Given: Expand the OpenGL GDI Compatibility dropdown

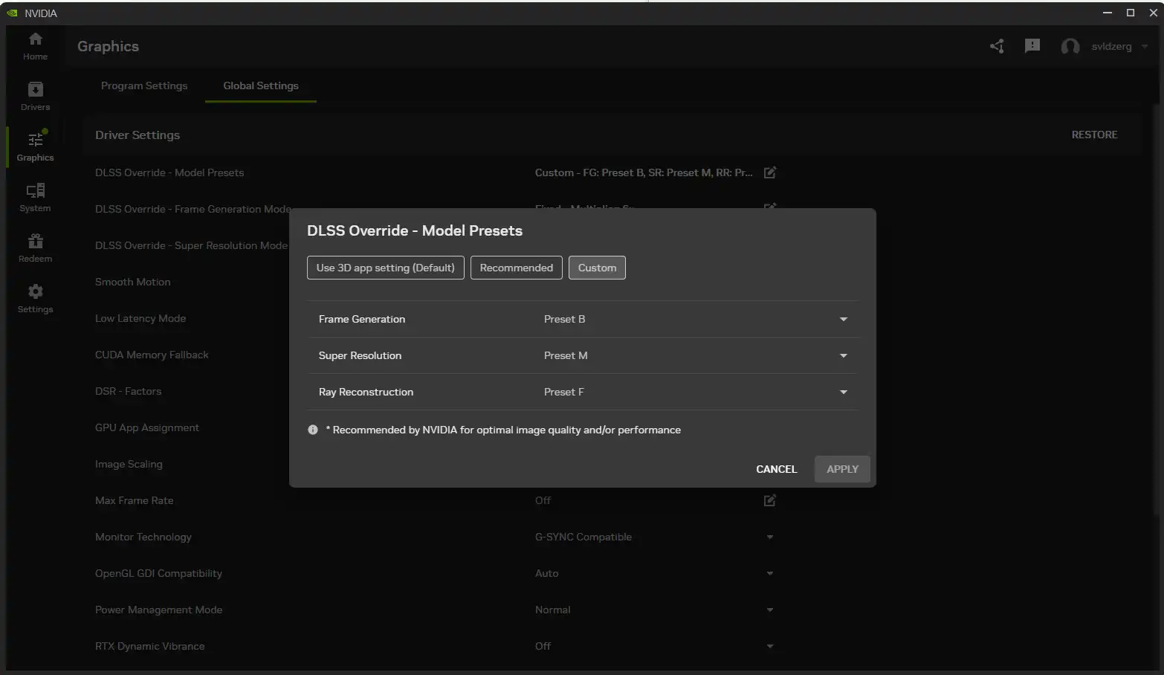Looking at the screenshot, I should point(770,573).
